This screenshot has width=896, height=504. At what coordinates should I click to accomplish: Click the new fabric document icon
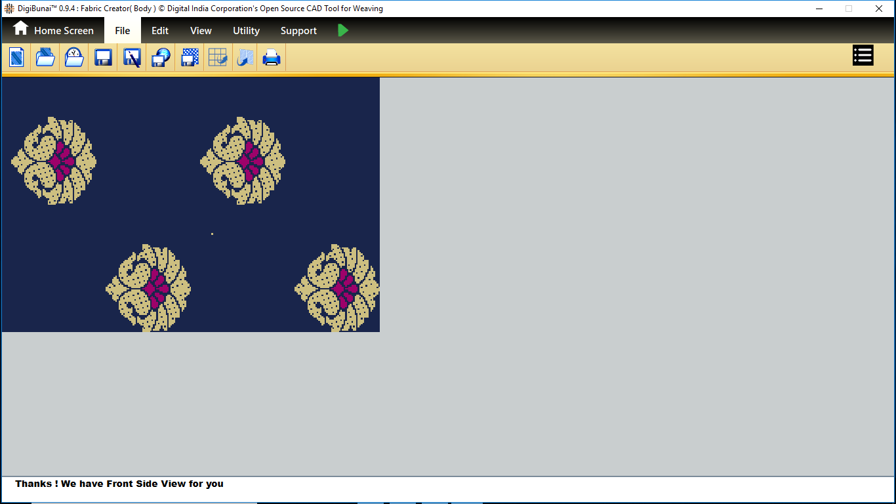tap(16, 58)
